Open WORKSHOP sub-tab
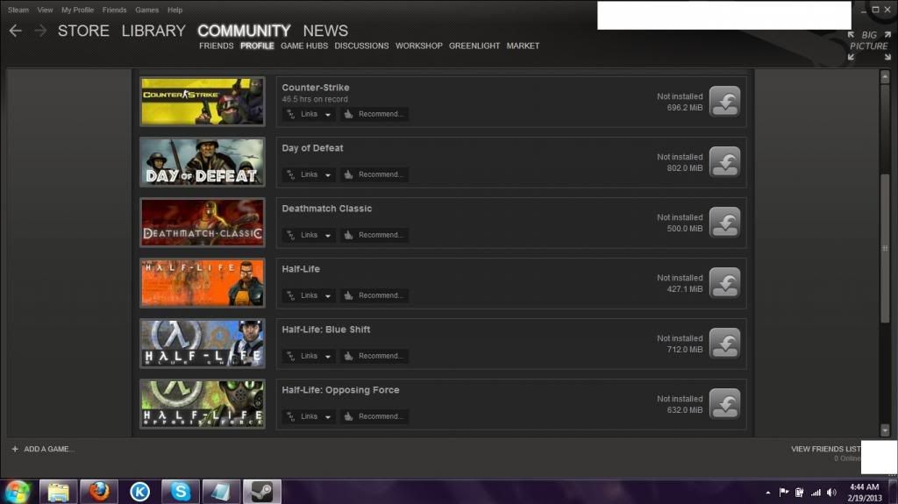The height and width of the screenshot is (504, 898). [x=418, y=46]
